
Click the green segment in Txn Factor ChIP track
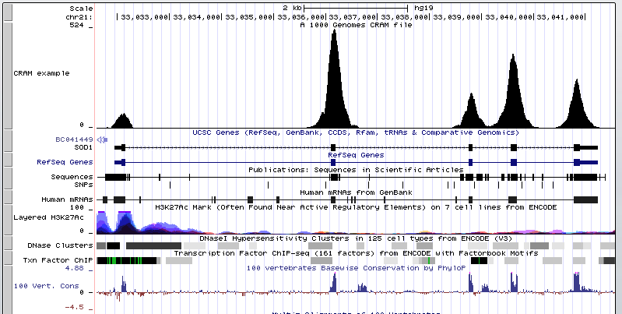pyautogui.click(x=113, y=261)
